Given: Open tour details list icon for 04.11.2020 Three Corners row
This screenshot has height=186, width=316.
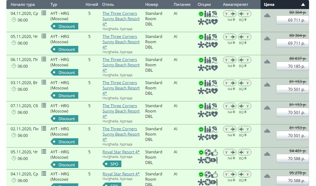Looking at the screenshot, I should [44, 13].
